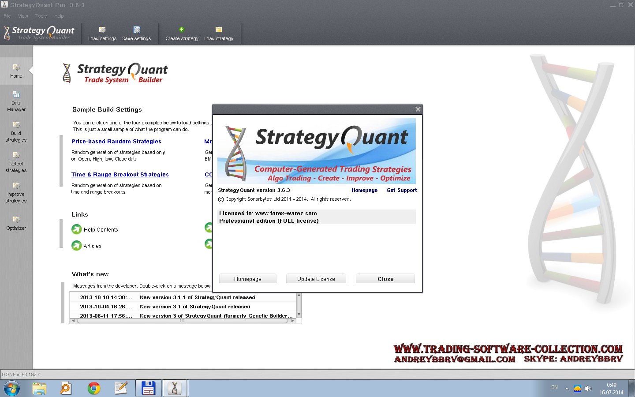Open the File menu

pos(7,16)
